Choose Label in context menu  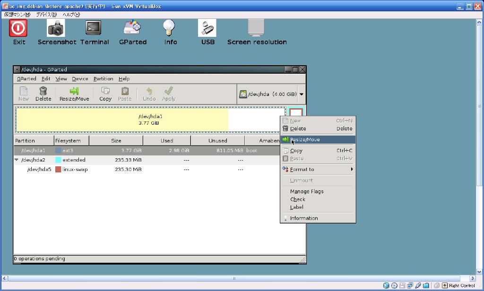coord(318,207)
